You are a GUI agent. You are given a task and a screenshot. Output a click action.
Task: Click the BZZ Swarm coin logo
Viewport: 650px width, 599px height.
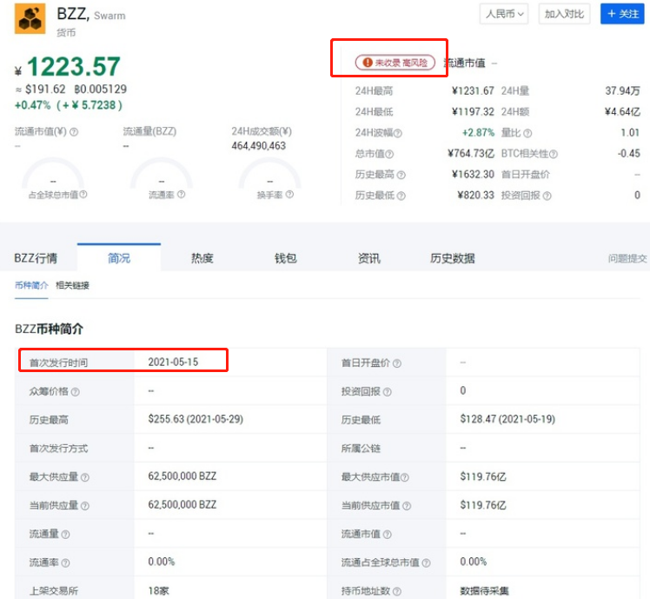tap(30, 19)
